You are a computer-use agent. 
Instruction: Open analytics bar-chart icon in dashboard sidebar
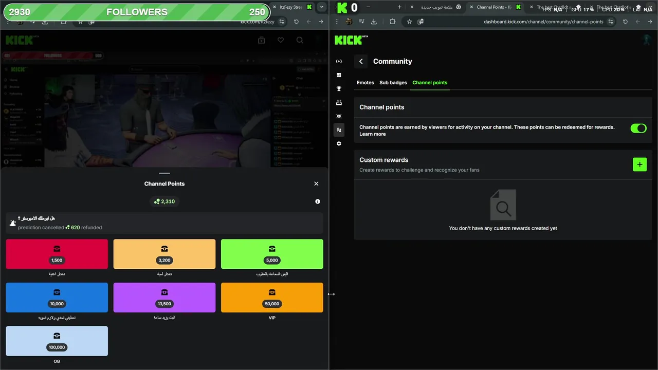339,75
